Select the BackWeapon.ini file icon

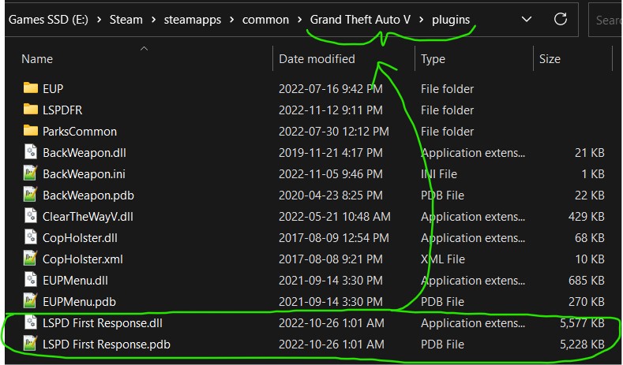pos(31,173)
